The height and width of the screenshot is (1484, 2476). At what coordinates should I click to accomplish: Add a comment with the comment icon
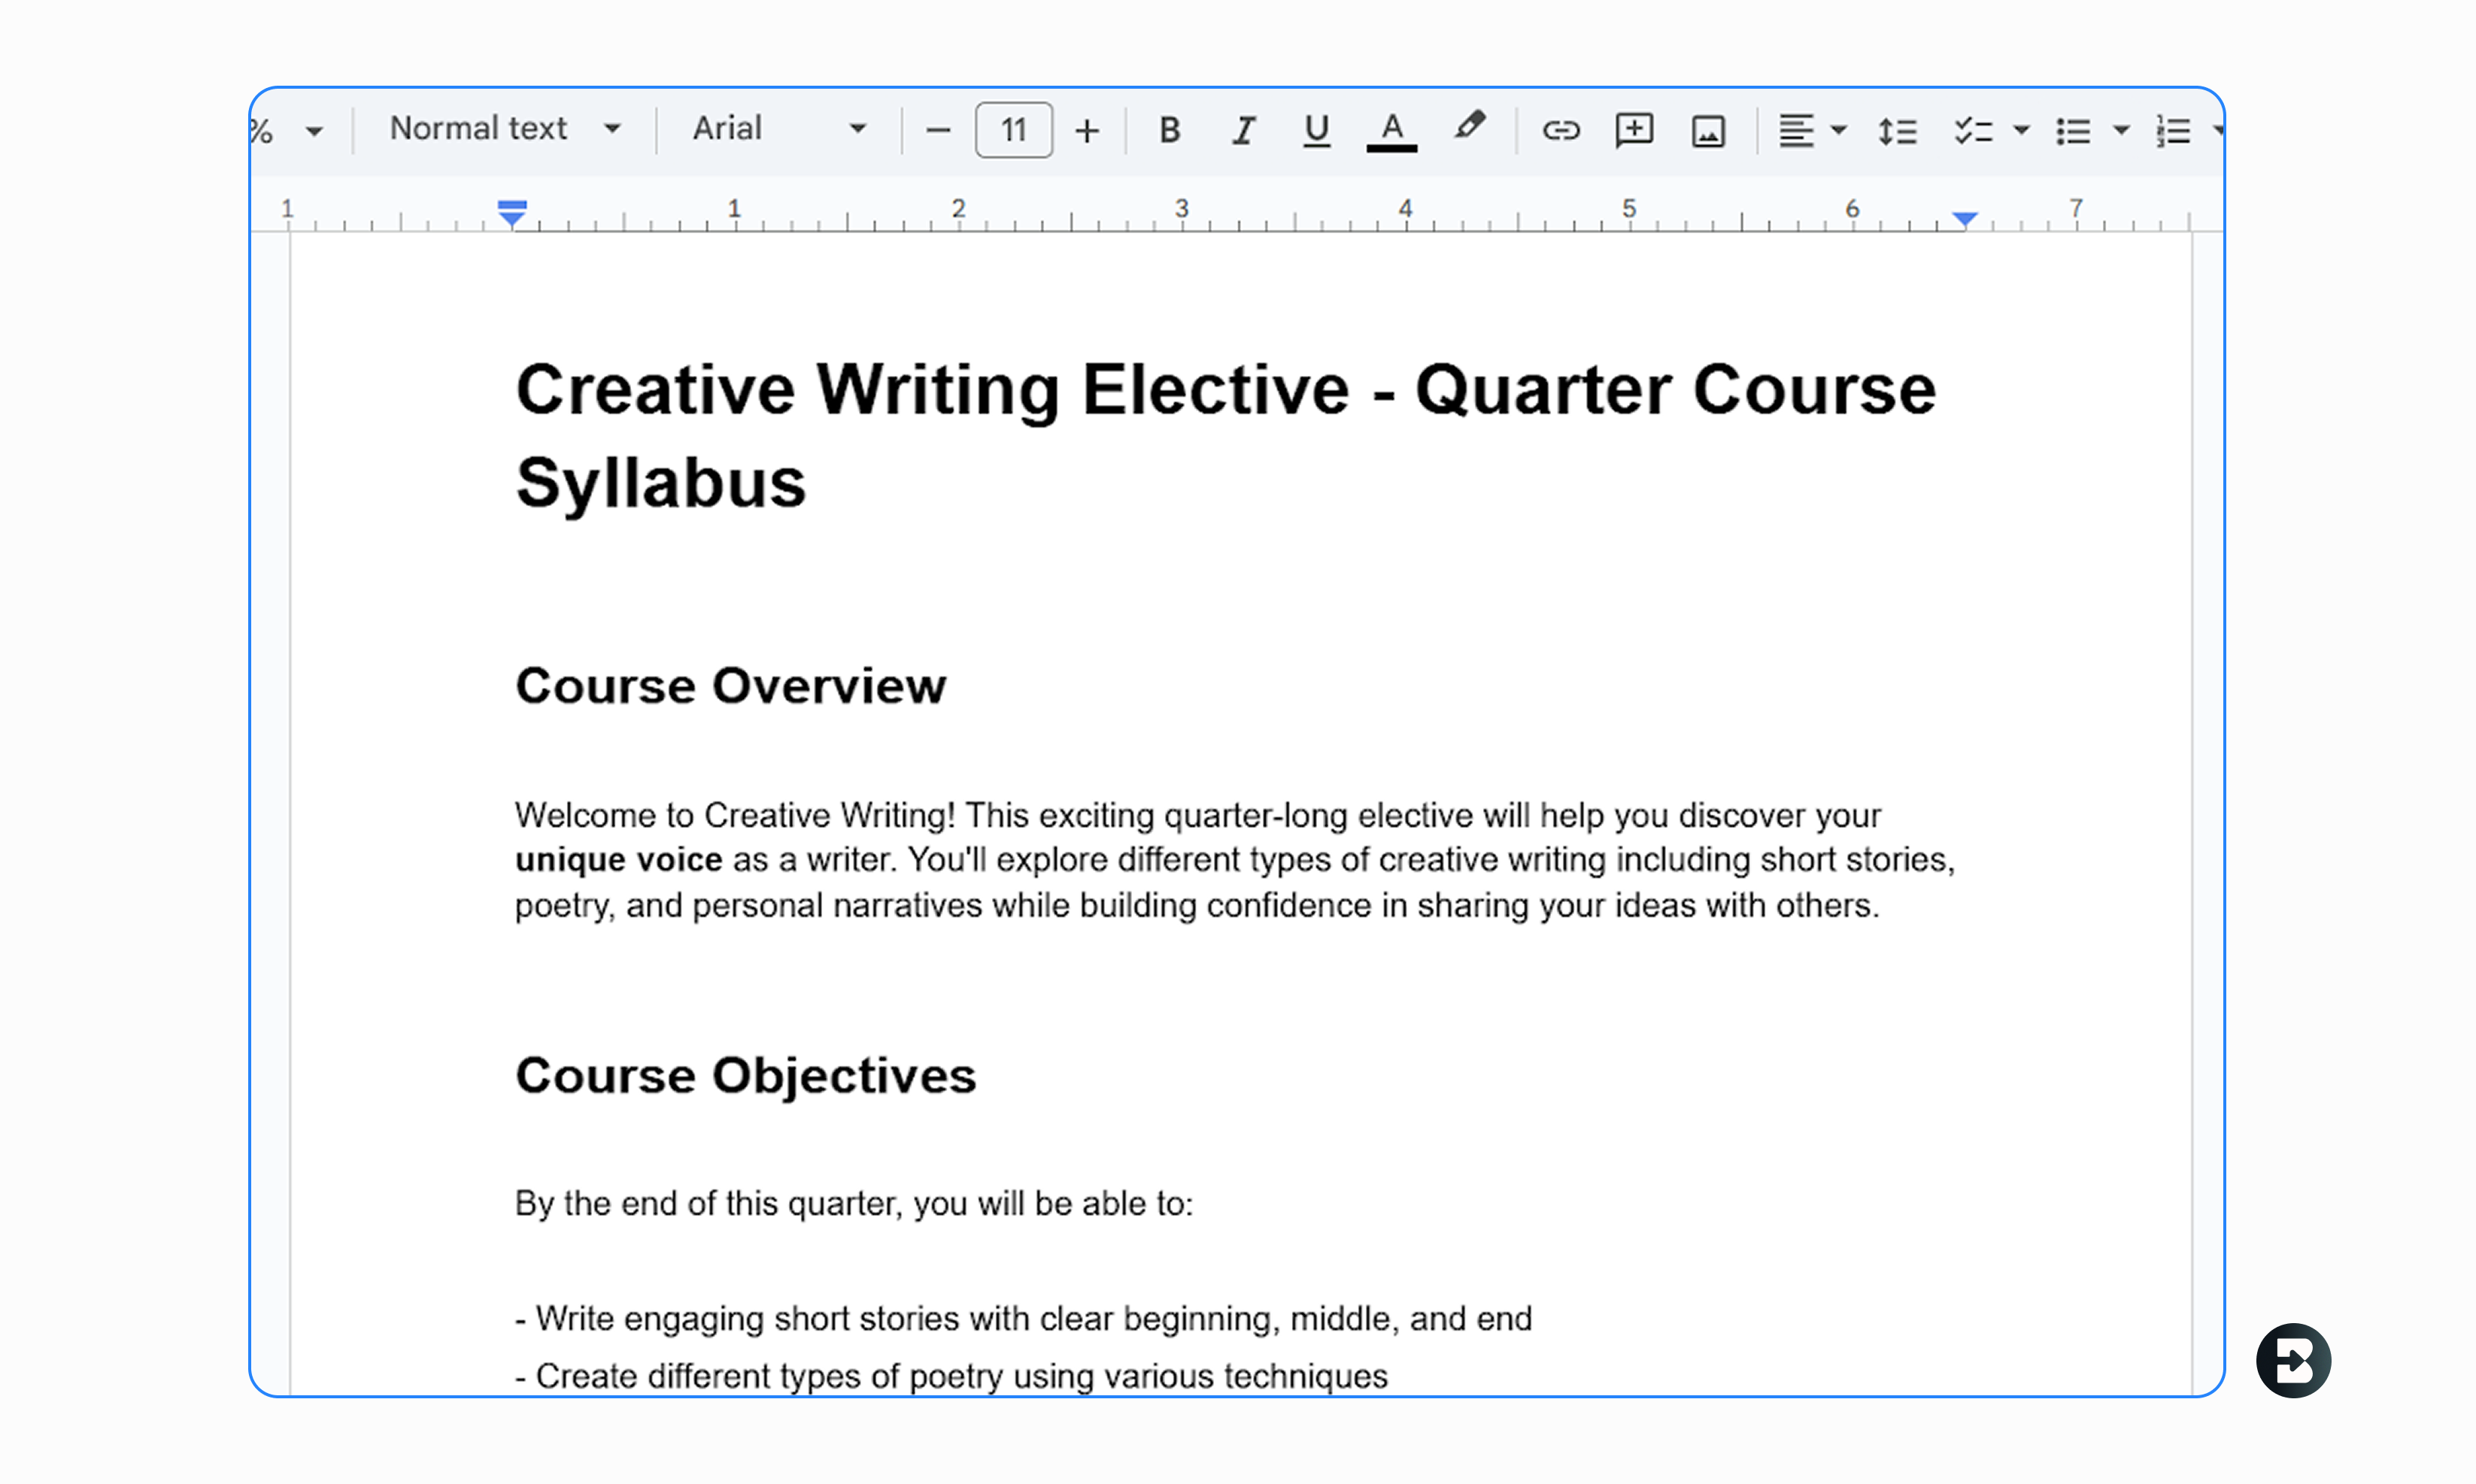click(x=1634, y=130)
